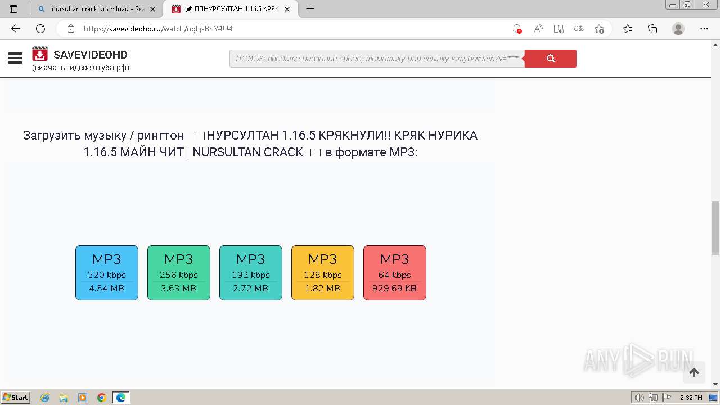Click the скачатьвидеосютуба.рф text

[x=80, y=67]
